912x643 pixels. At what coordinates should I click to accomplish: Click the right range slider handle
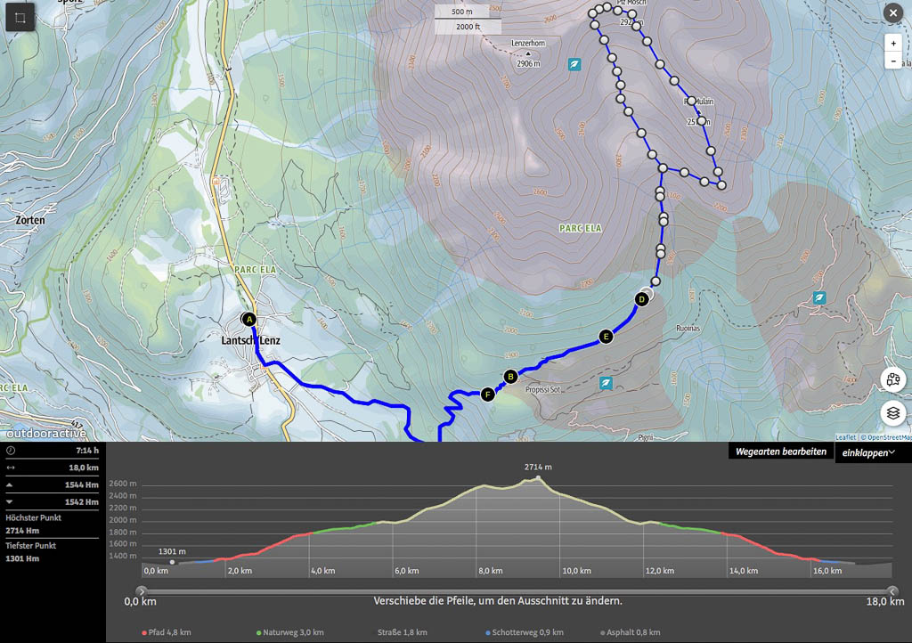(892, 590)
